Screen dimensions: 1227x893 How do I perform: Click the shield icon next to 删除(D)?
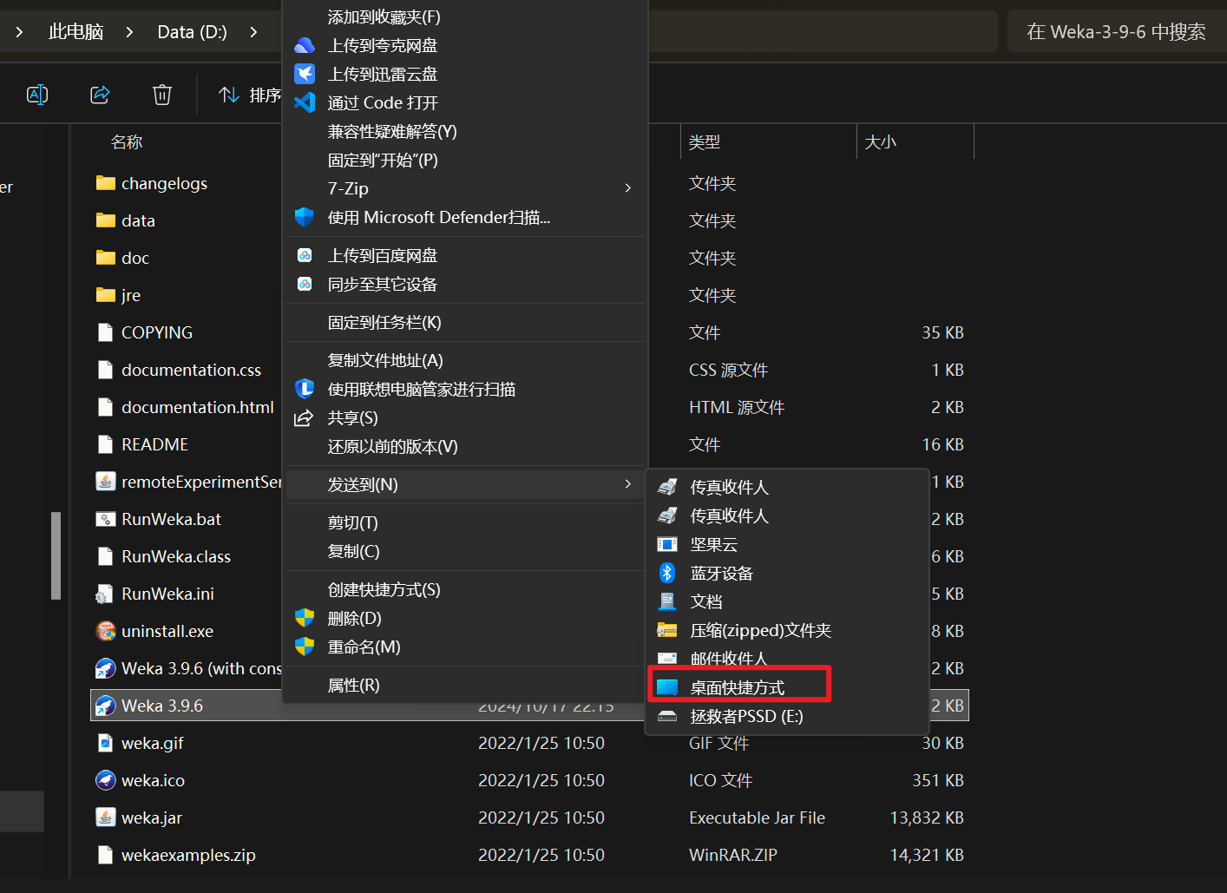coord(305,618)
